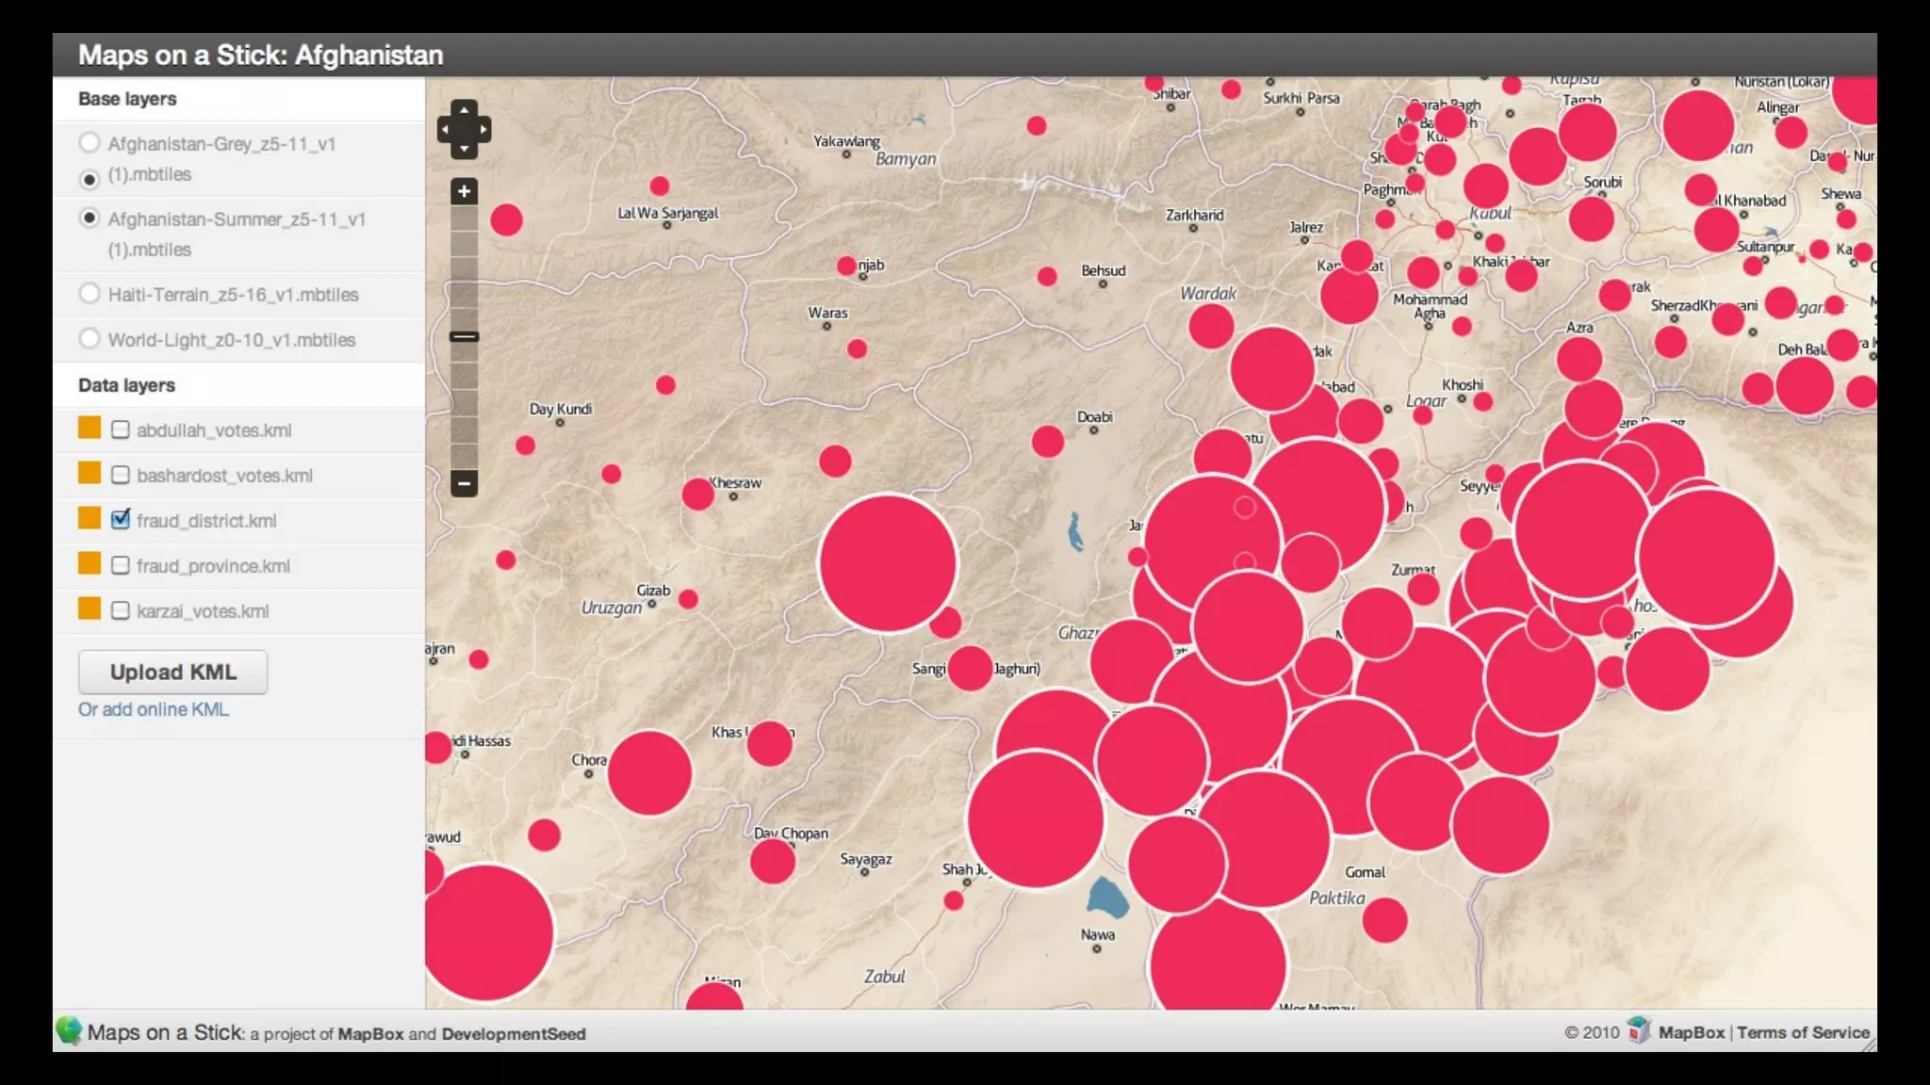
Task: Click orange swatch beside fraud_province.kml
Action: (x=90, y=564)
